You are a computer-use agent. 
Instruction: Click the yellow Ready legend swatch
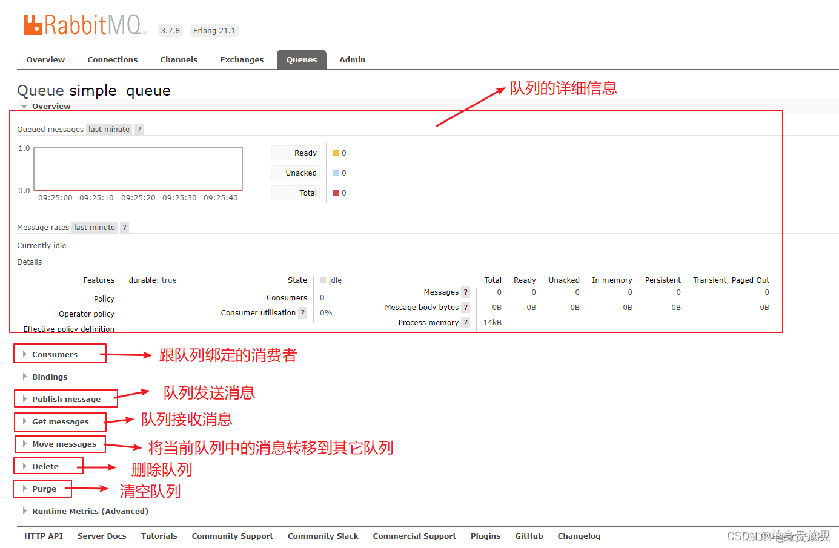tap(336, 153)
